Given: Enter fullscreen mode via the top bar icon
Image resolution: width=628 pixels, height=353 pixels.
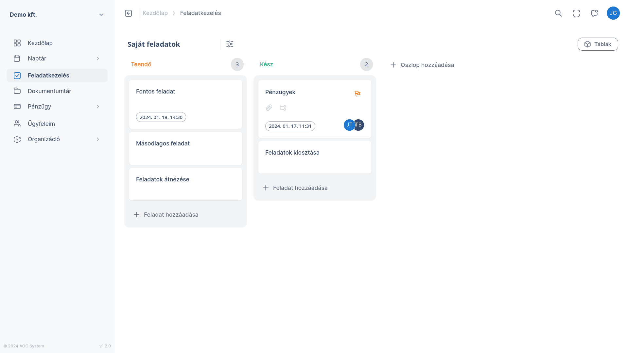Looking at the screenshot, I should (576, 13).
